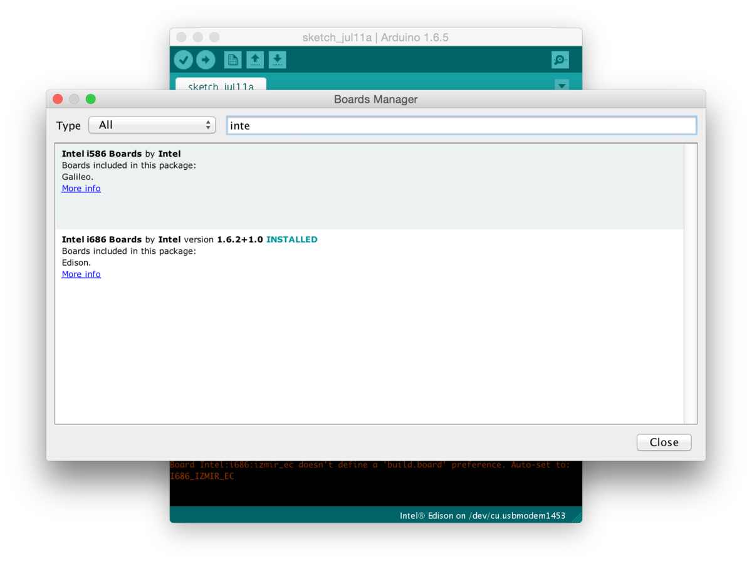The width and height of the screenshot is (752, 564).
Task: Open a sketch with the Open arrow icon
Action: pyautogui.click(x=255, y=60)
